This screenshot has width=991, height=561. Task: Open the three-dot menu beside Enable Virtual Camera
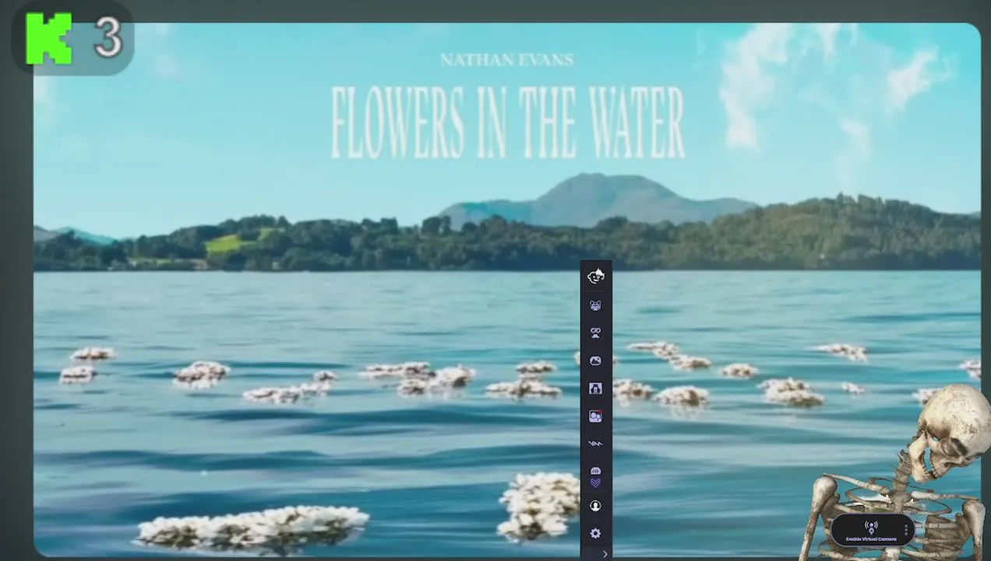click(906, 531)
